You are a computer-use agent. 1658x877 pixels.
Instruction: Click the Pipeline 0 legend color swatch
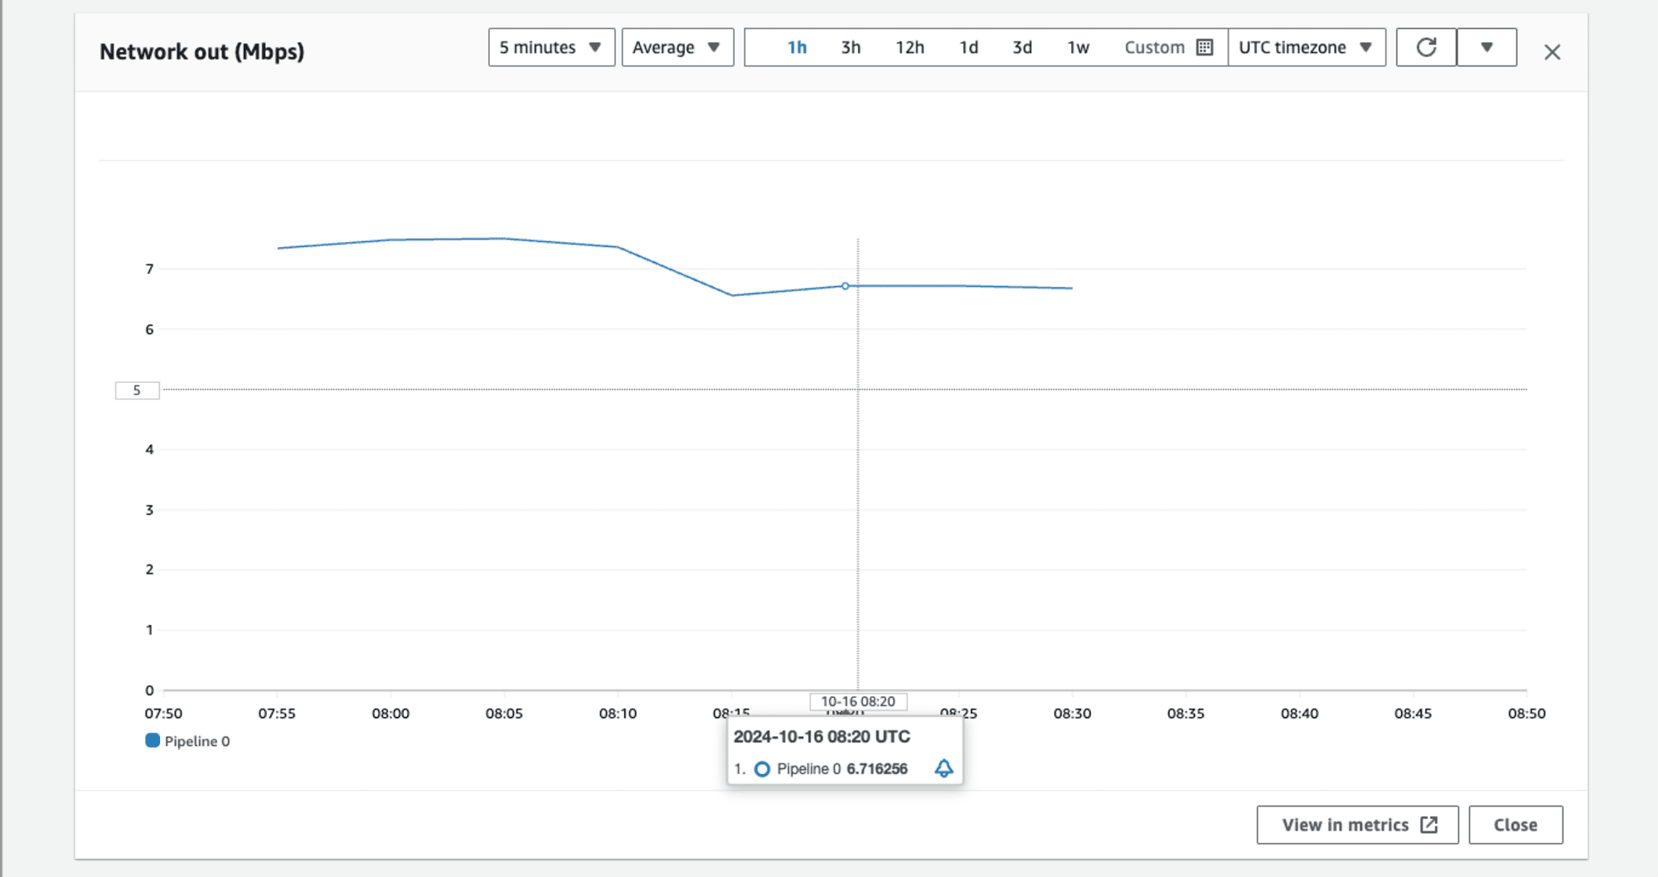(153, 740)
